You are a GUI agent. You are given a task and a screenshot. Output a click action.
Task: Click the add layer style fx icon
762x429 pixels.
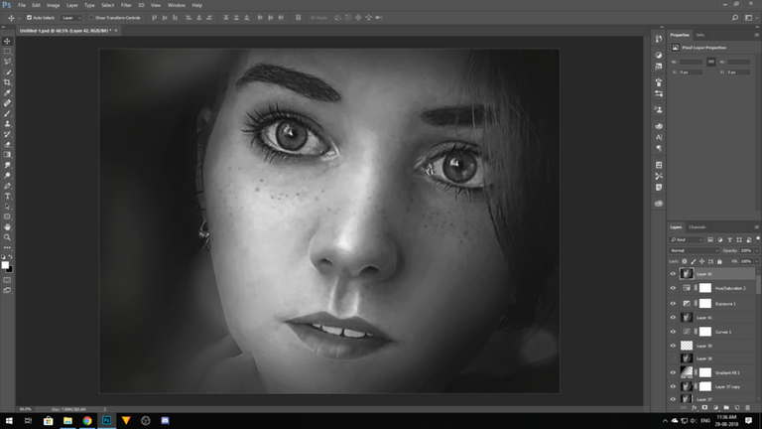pyautogui.click(x=694, y=407)
